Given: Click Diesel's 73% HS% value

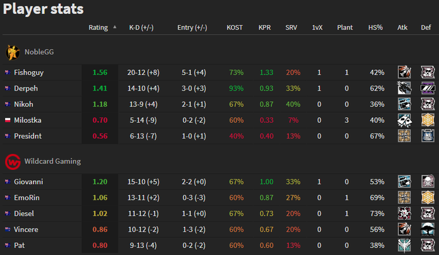Looking at the screenshot, I should click(x=377, y=213).
